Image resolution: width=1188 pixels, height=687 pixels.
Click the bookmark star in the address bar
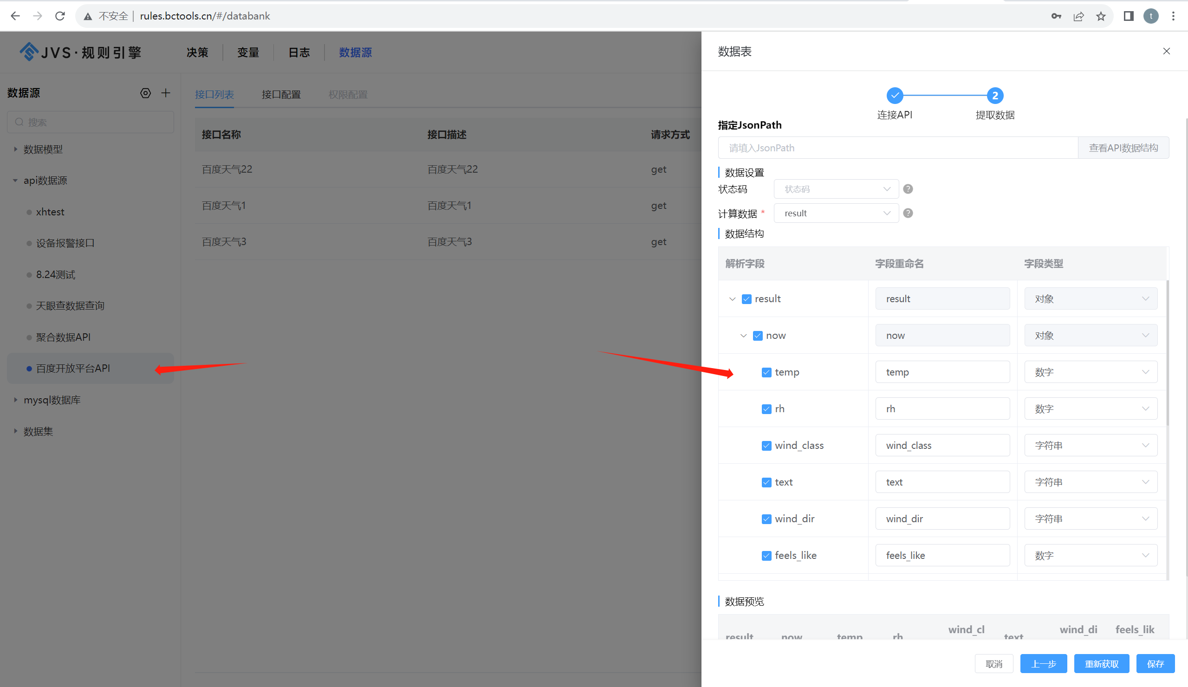point(1101,16)
